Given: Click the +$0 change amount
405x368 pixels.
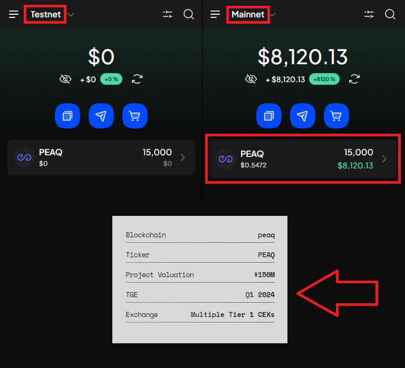Looking at the screenshot, I should pyautogui.click(x=88, y=80).
